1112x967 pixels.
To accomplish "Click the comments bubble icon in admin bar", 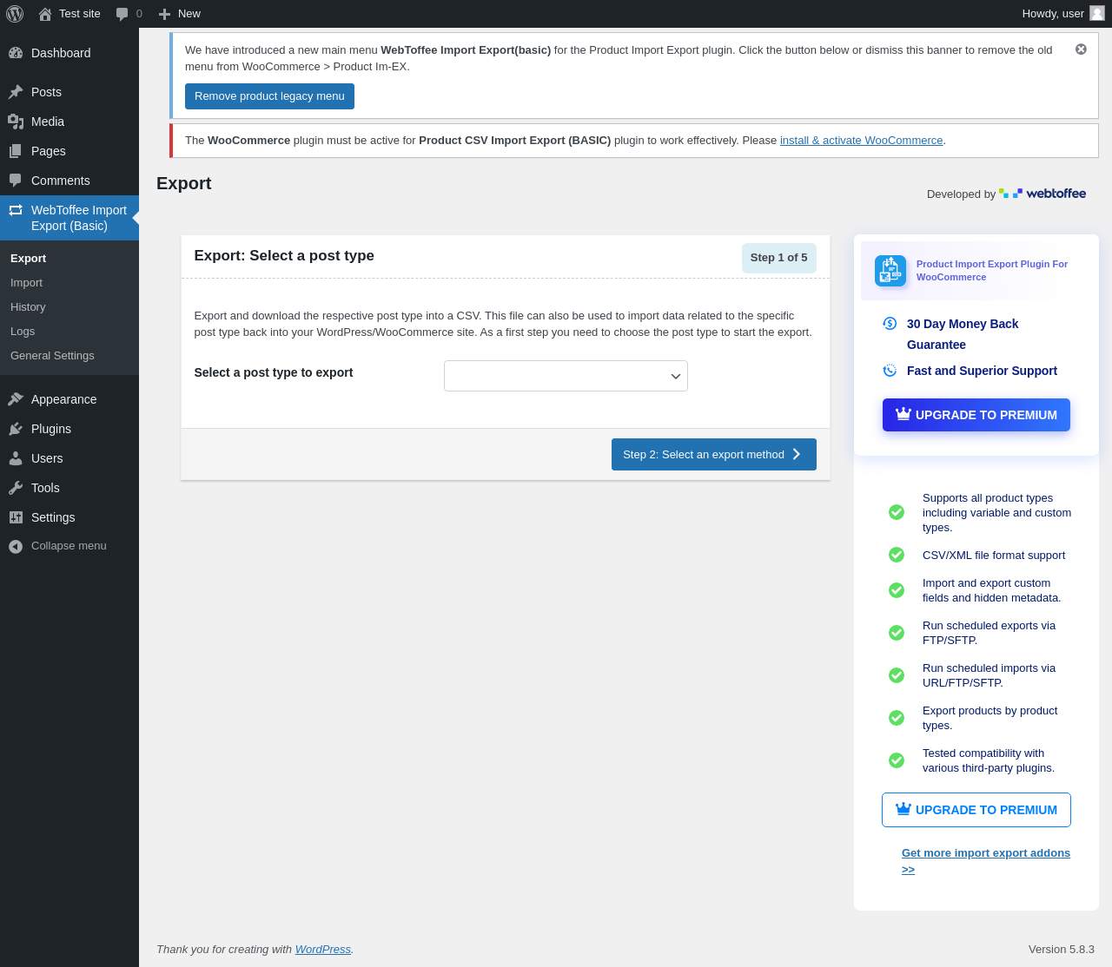I will pos(122,14).
